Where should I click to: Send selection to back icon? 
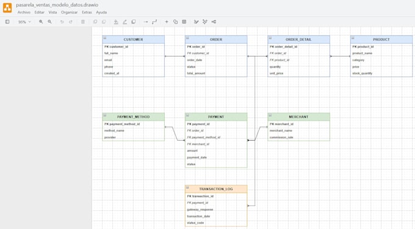(104, 22)
